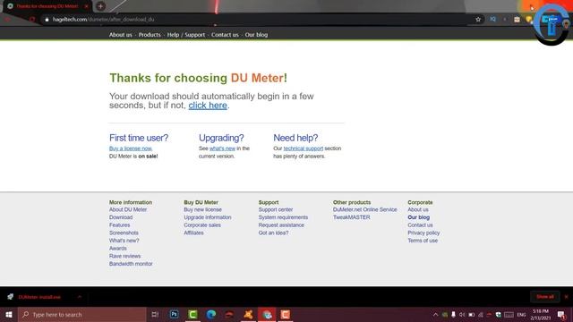Open About us in the top navigation
The height and width of the screenshot is (322, 573).
click(x=121, y=35)
